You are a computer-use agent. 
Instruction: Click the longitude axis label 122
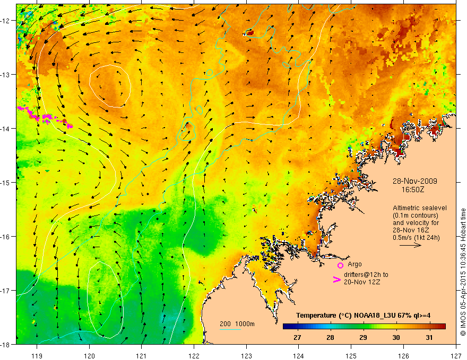tap(194, 356)
